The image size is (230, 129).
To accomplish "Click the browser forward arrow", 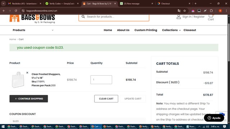I will click(x=10, y=11).
